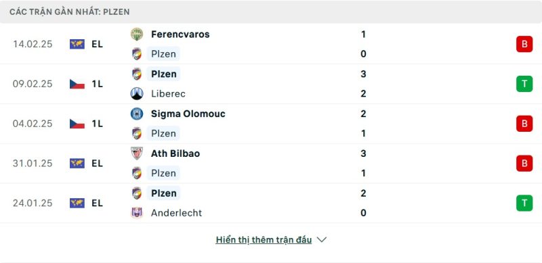The height and width of the screenshot is (263, 542).
Task: Click the Liberec club crest icon
Action: [x=137, y=93]
